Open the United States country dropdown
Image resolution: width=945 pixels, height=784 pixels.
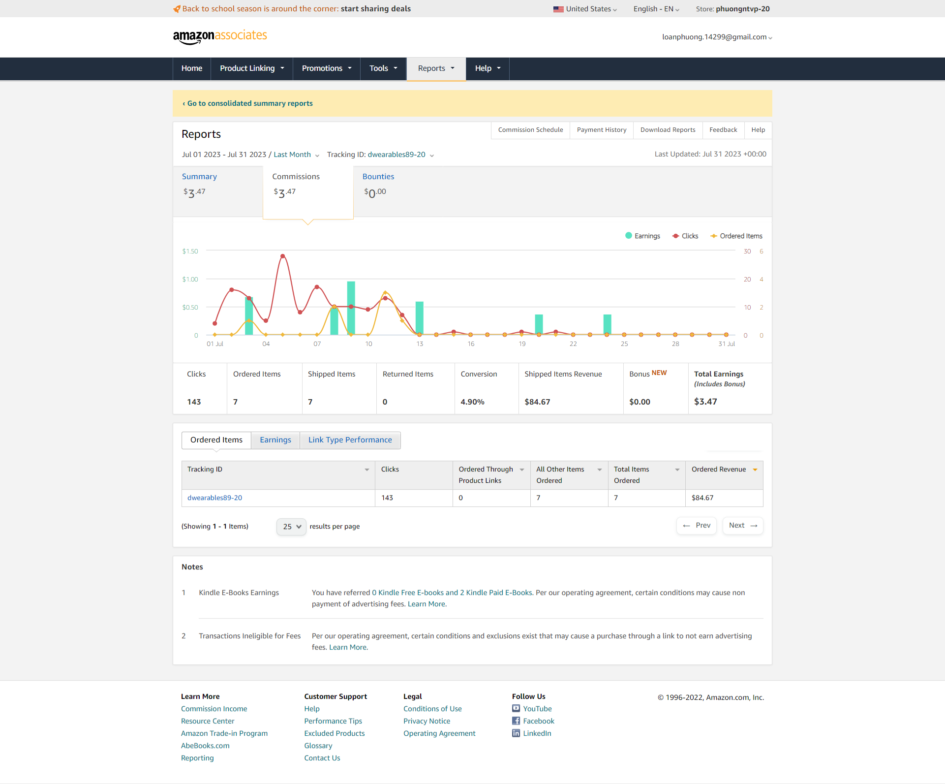click(x=585, y=9)
